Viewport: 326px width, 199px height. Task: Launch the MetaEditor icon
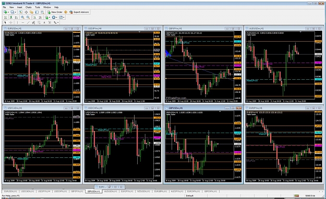tap(66, 12)
